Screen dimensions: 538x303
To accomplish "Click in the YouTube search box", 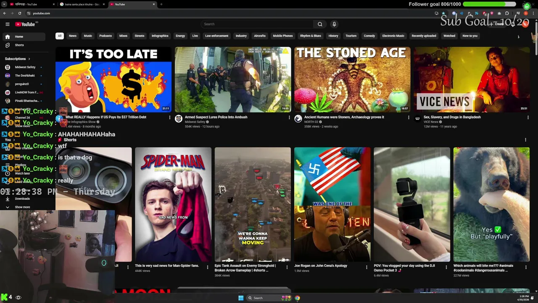I will click(x=257, y=24).
